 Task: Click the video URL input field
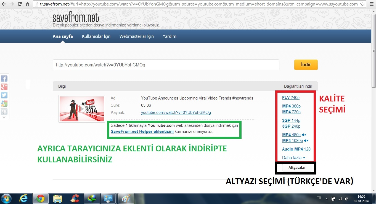point(166,65)
